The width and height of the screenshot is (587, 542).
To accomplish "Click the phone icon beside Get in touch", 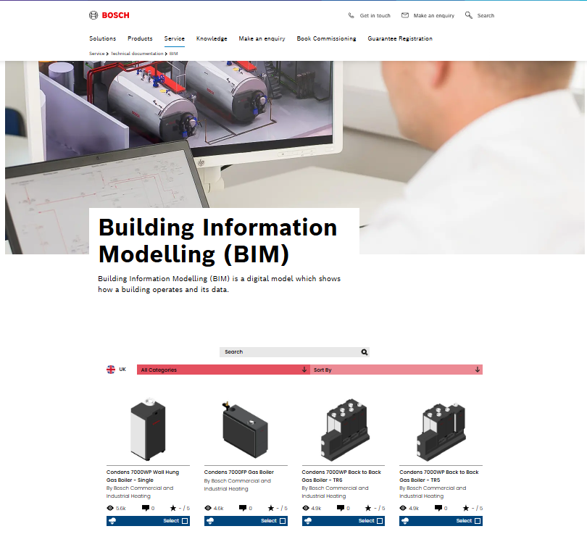I will click(x=351, y=15).
